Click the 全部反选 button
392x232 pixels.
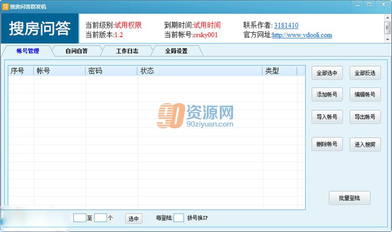tap(365, 73)
